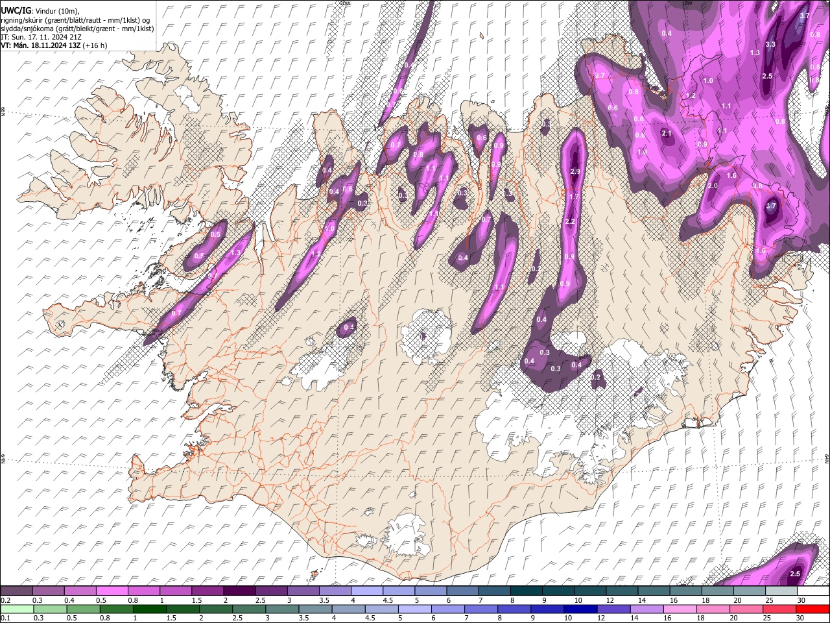
Task: Click the 2.1 precipitation value on the map
Action: (666, 133)
